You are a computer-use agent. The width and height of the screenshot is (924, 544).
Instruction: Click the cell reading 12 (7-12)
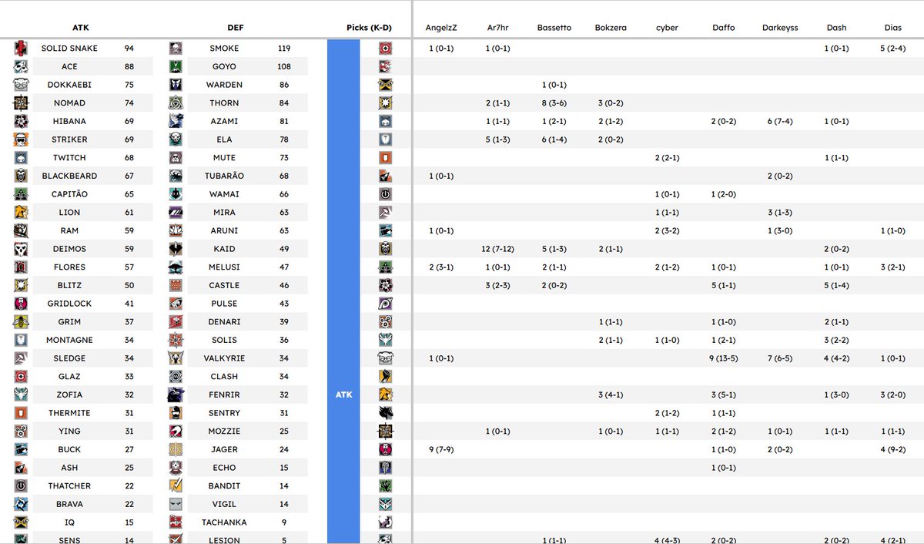pyautogui.click(x=498, y=249)
